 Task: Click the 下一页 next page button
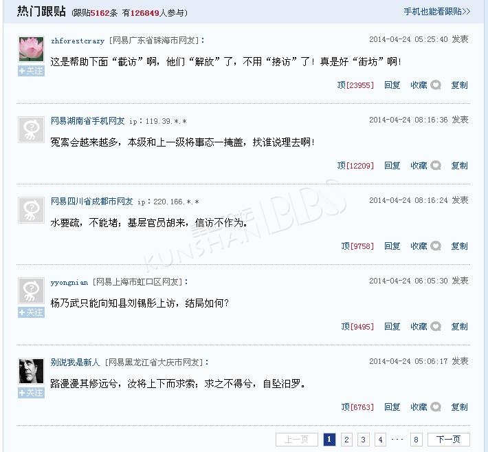click(448, 440)
